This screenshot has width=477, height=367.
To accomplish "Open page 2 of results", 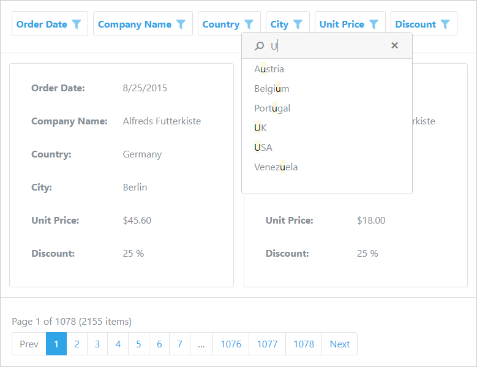I will click(77, 344).
